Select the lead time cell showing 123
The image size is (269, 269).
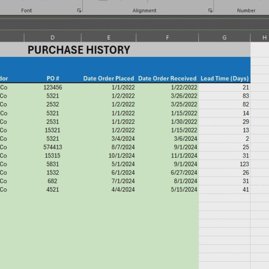tap(224, 164)
